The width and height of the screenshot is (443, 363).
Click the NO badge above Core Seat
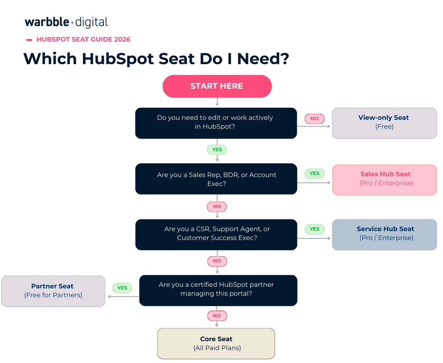click(x=217, y=316)
